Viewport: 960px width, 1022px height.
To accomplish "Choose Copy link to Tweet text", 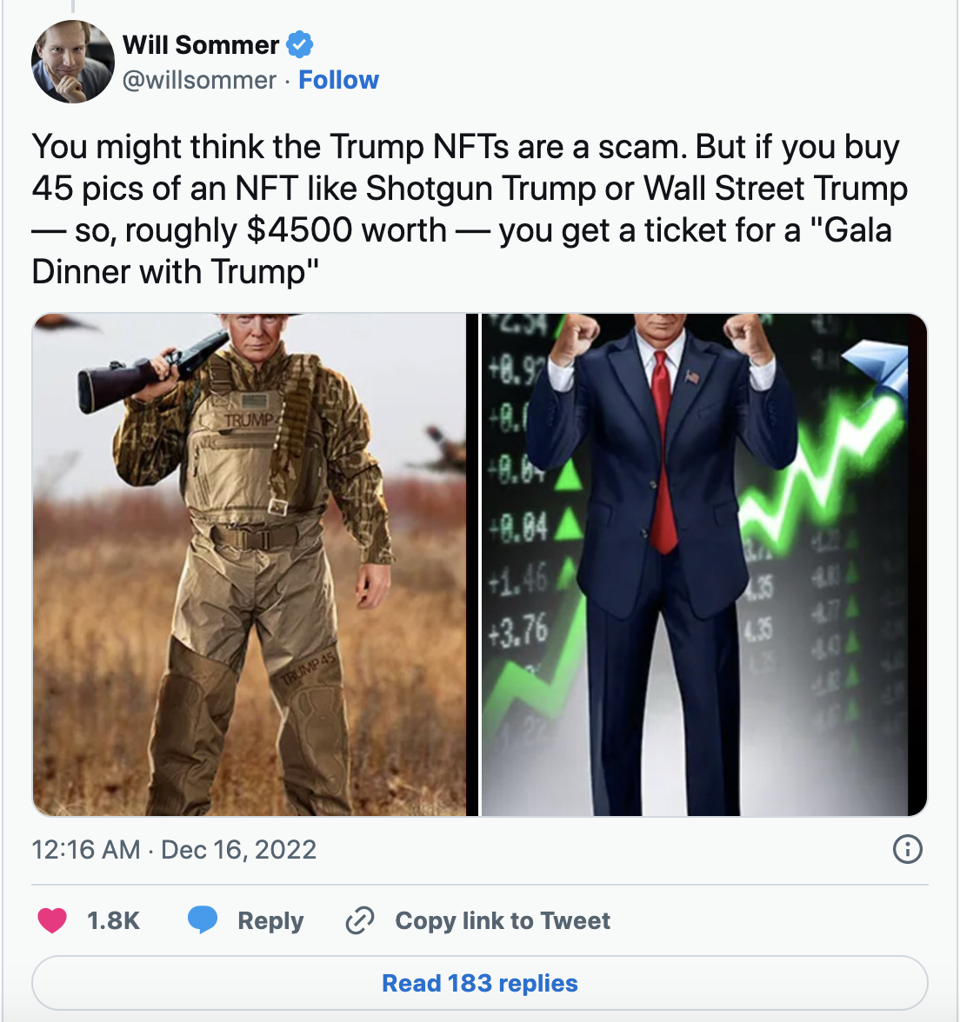I will [x=503, y=920].
